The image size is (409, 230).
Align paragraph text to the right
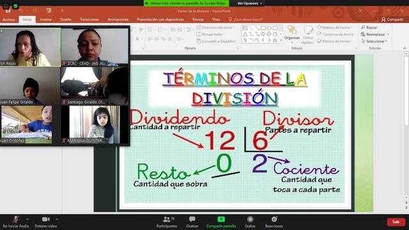tap(163, 39)
